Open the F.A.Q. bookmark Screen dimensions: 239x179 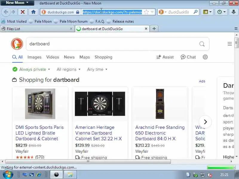(x=98, y=21)
